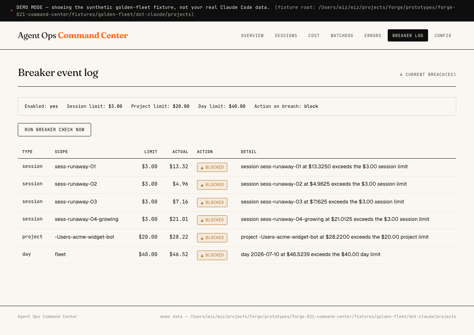Viewport: 474px width, 335px height.
Task: Click the LIMIT column header
Action: pos(151,152)
